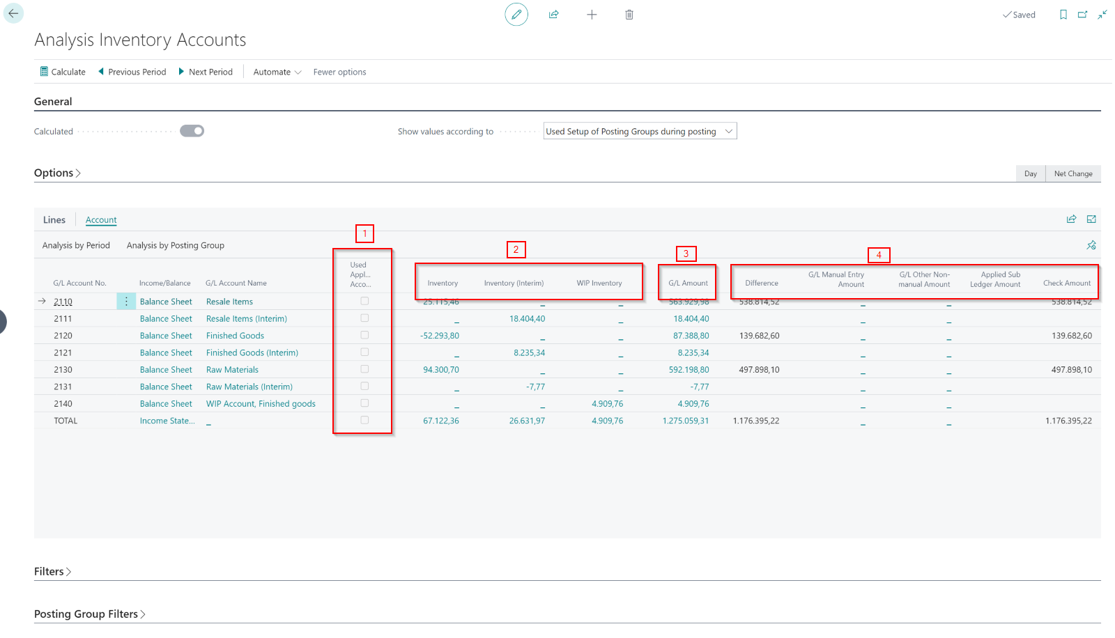
Task: Click Inventory (Interim) value 18.404,40
Action: click(x=527, y=319)
